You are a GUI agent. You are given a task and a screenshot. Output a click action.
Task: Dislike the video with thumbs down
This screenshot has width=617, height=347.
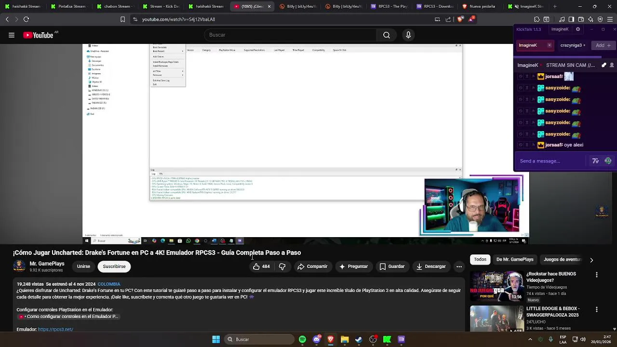282,267
